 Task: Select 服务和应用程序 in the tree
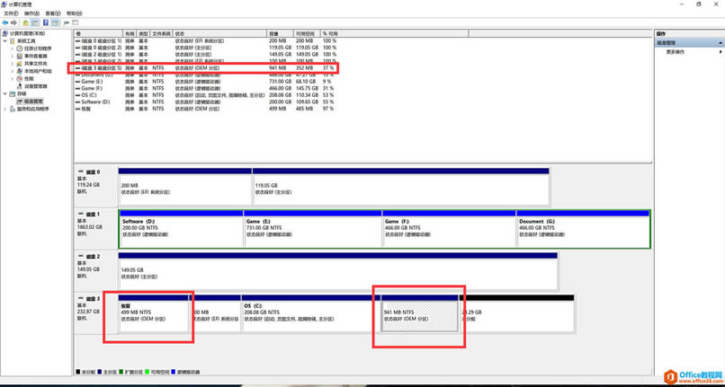(x=29, y=109)
